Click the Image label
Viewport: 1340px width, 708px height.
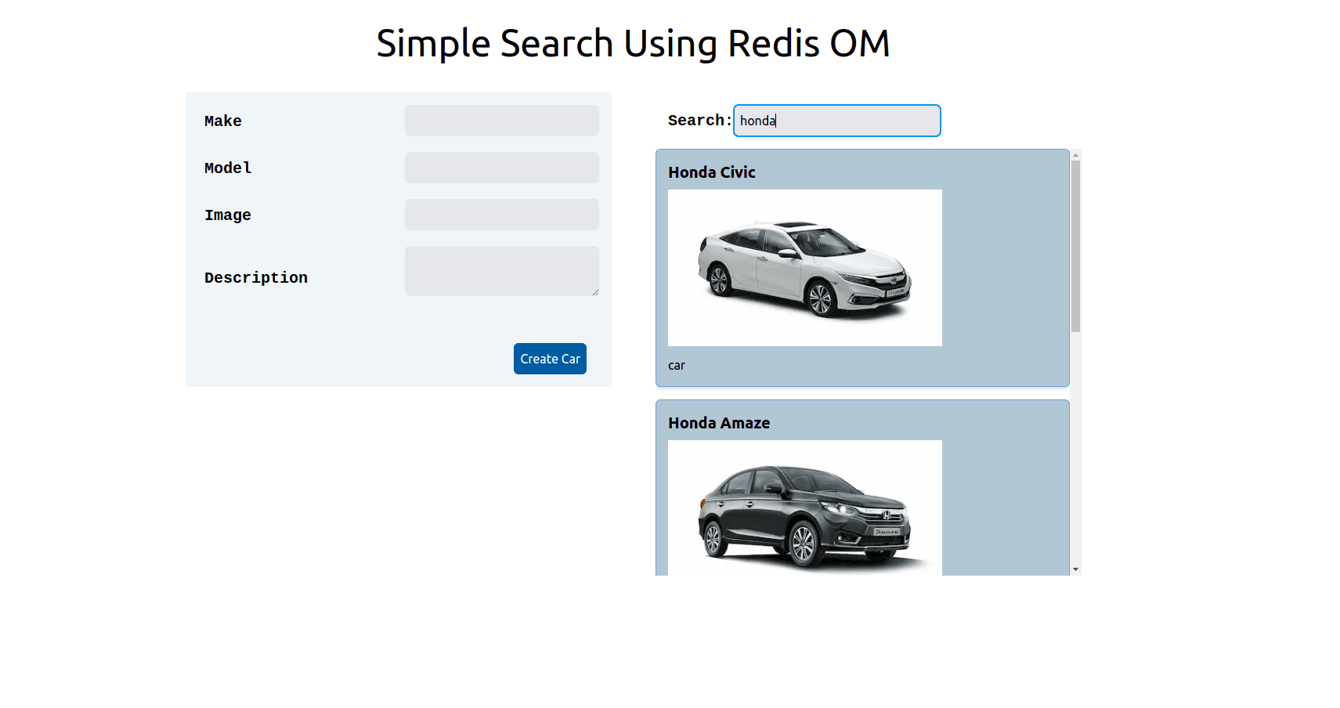(228, 215)
